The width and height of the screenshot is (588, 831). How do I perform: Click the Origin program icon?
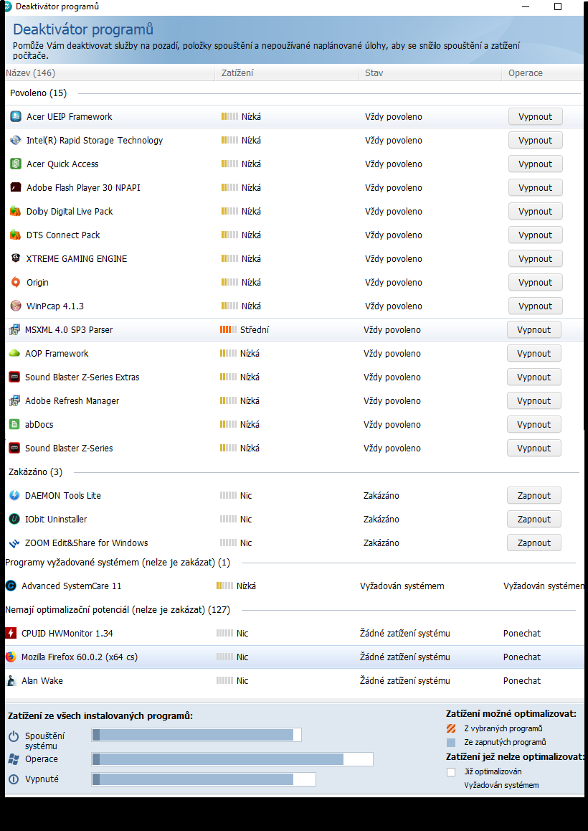[x=16, y=283]
